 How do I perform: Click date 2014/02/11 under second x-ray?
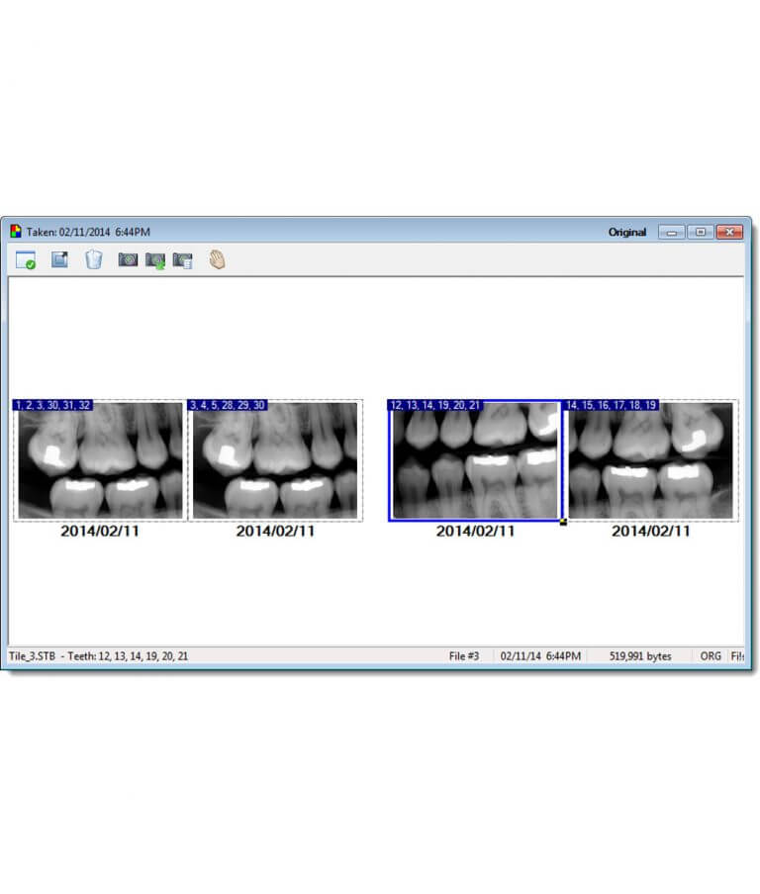275,531
